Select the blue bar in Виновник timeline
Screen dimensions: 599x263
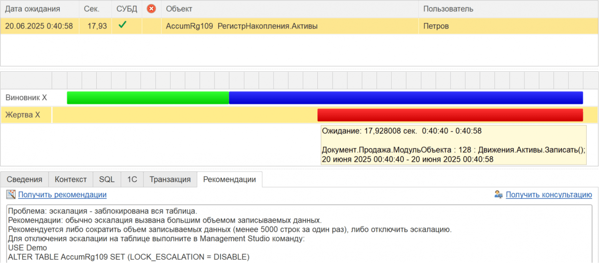point(406,98)
